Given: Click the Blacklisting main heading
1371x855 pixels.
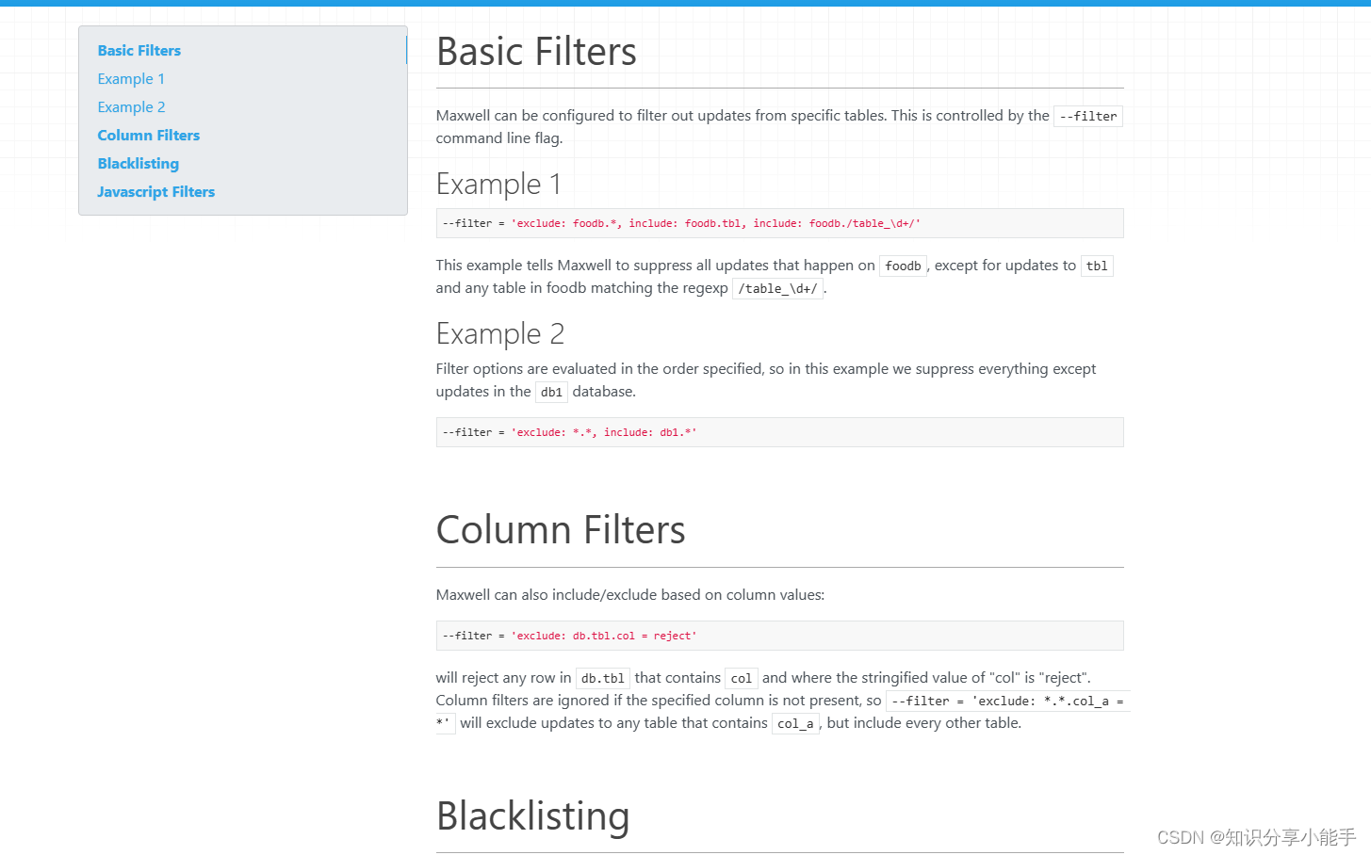Looking at the screenshot, I should [532, 816].
